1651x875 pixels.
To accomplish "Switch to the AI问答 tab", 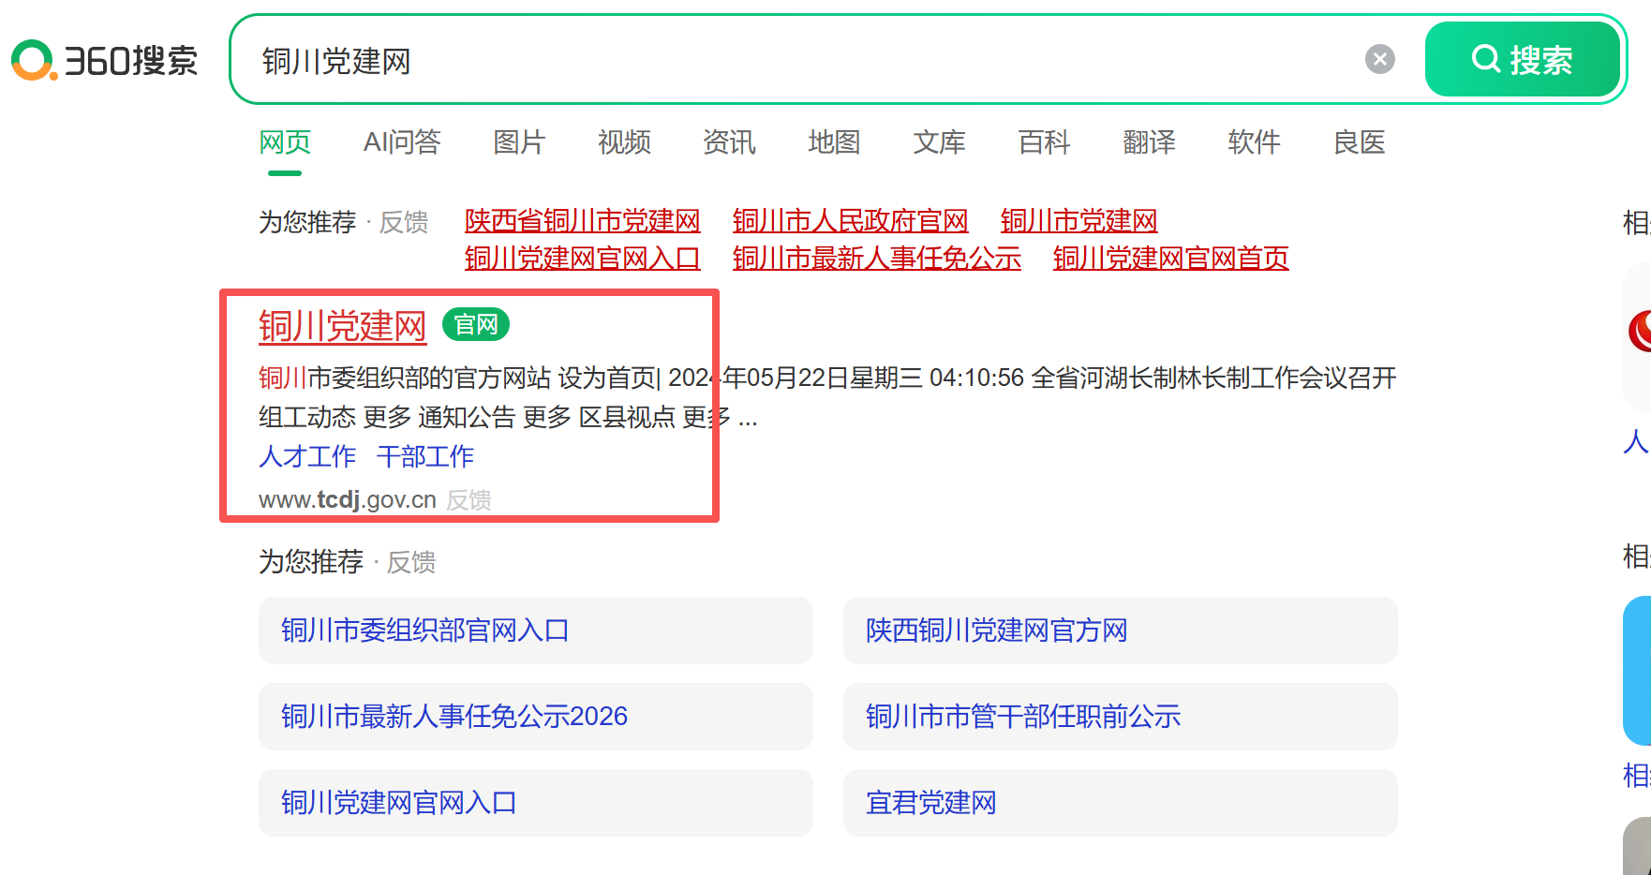I will (402, 142).
